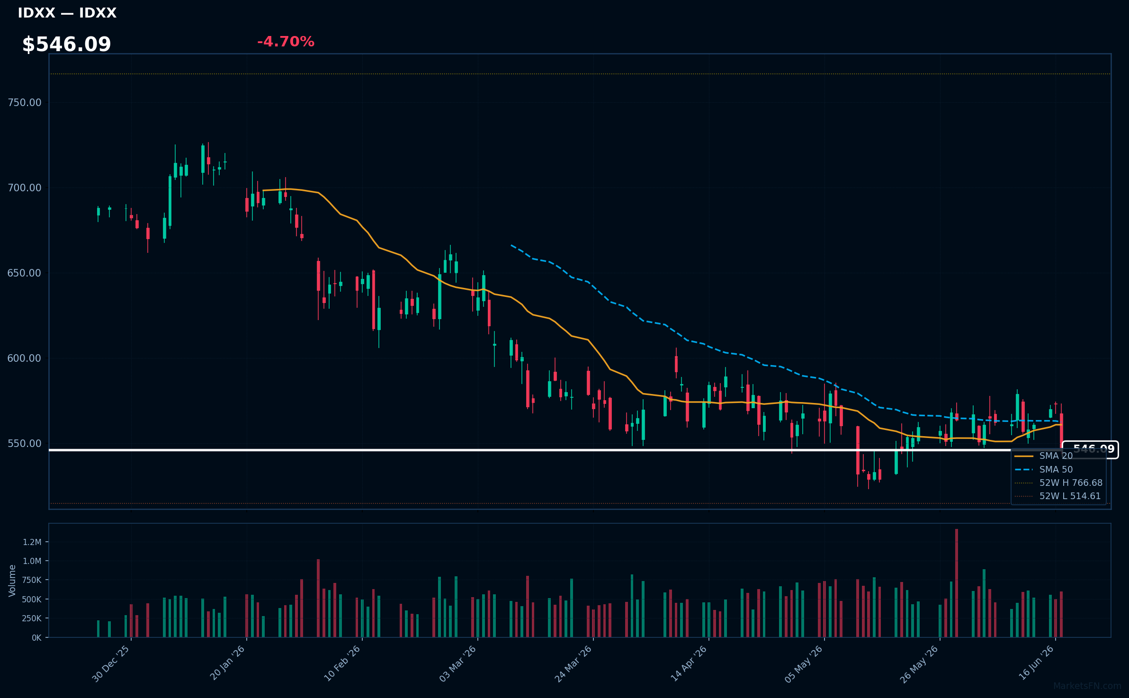Click the 26 May '26 date label
Screen dimensions: 1129x698
pyautogui.click(x=919, y=664)
